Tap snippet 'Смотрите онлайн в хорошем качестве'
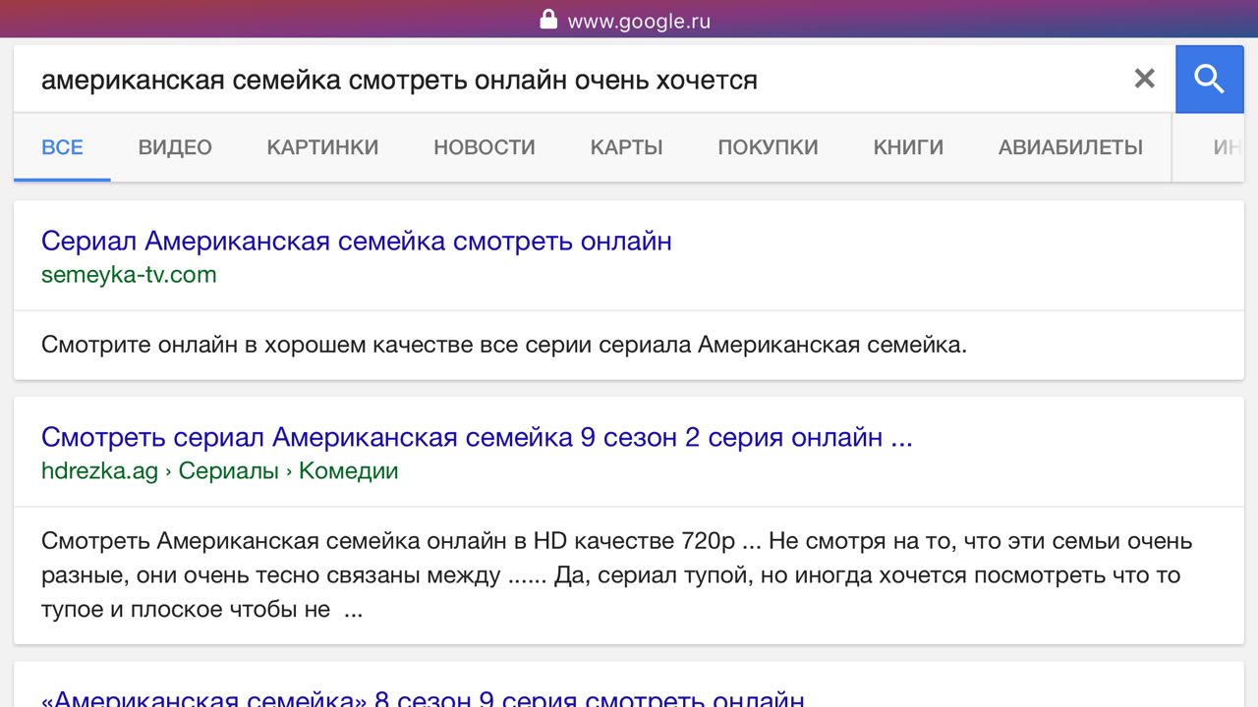Screen dimensions: 1258x707 click(x=504, y=345)
